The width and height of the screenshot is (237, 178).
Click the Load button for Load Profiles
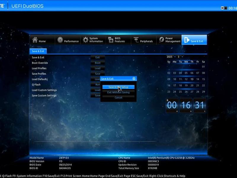(98, 68)
